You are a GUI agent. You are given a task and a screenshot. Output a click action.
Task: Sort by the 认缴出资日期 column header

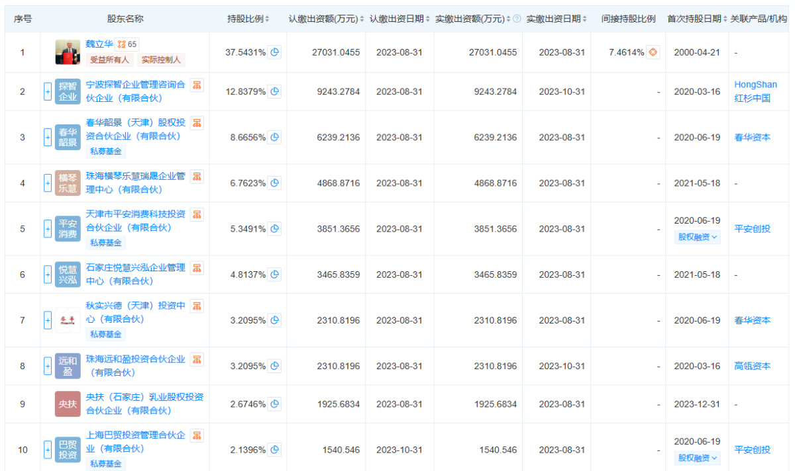click(x=399, y=19)
